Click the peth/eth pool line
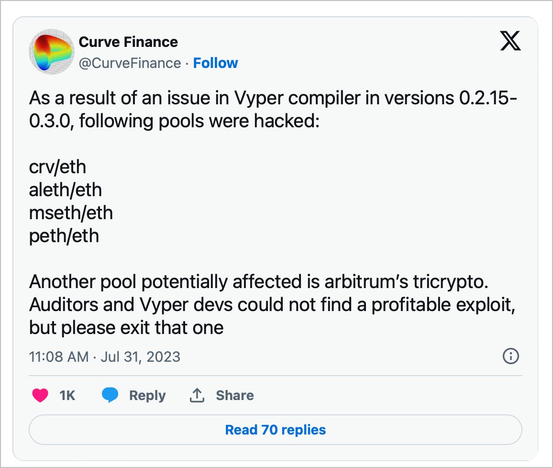The height and width of the screenshot is (468, 553). point(64,235)
